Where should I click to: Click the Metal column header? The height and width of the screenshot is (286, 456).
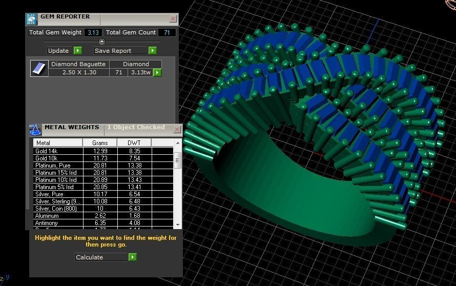tap(58, 142)
